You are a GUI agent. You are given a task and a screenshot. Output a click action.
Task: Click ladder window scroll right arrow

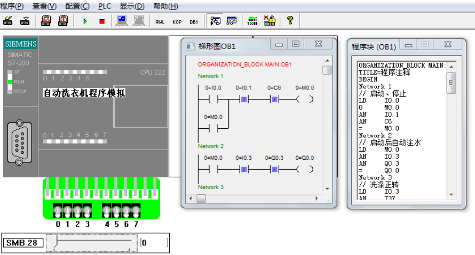click(316, 199)
